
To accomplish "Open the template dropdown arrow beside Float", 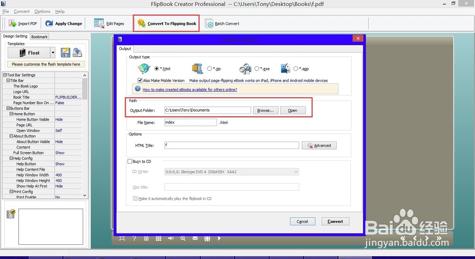I will tap(53, 53).
